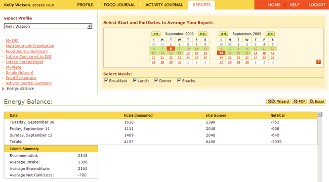The image size is (329, 182).
Task: Toggle the Lunch checkbox
Action: (x=135, y=80)
